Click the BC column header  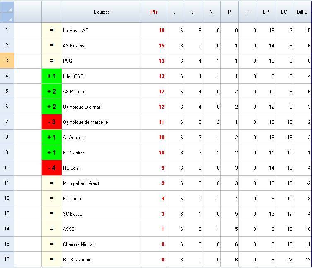284,12
